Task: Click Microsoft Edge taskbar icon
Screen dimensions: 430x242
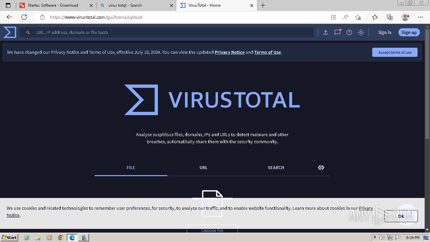Action: (72, 238)
